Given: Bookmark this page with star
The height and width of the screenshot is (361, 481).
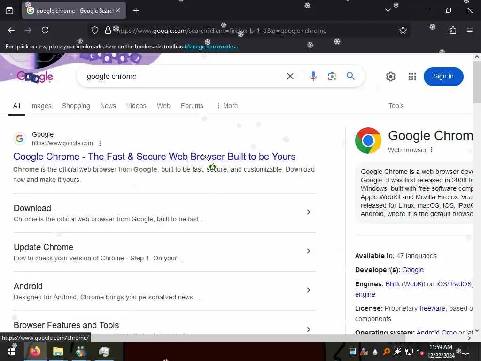Looking at the screenshot, I should click(x=403, y=30).
